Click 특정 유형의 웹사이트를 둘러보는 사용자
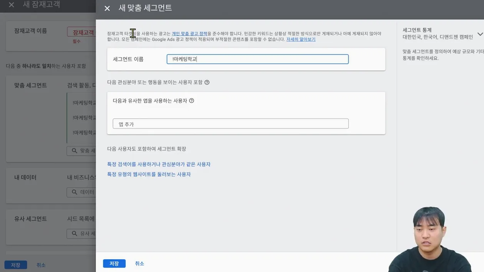Viewport: 484px width, 272px height. tap(149, 174)
